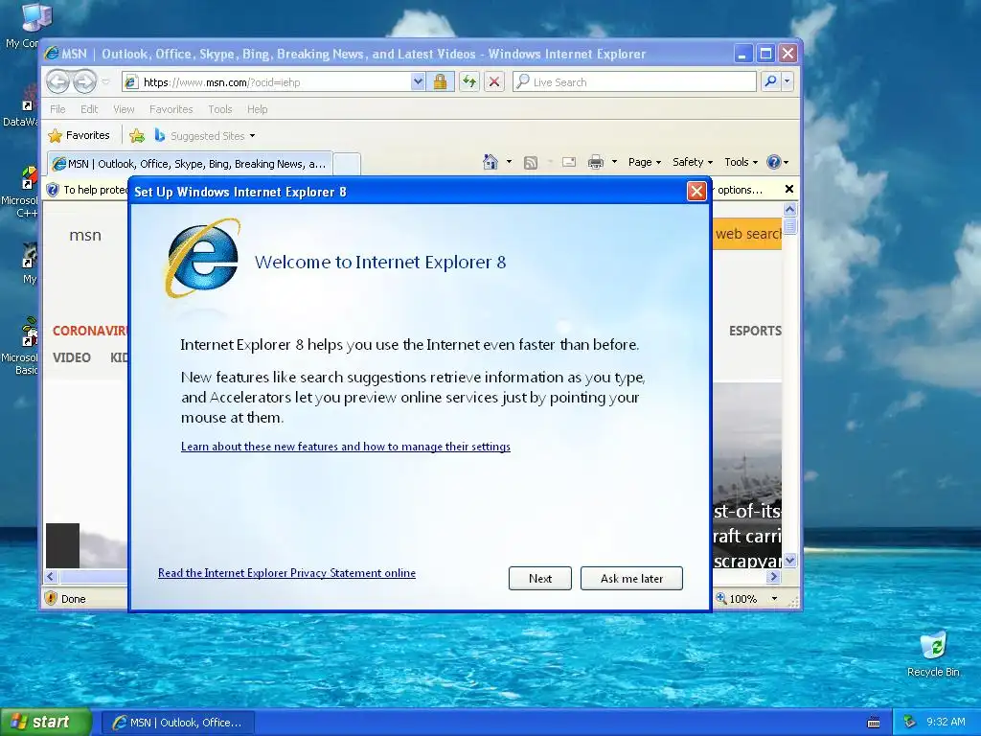Open the View menu
The width and height of the screenshot is (981, 736).
(x=124, y=109)
